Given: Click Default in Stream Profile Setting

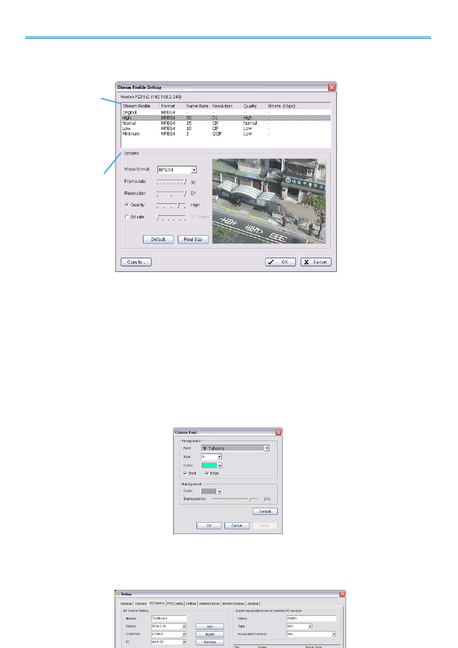Looking at the screenshot, I should (x=158, y=240).
